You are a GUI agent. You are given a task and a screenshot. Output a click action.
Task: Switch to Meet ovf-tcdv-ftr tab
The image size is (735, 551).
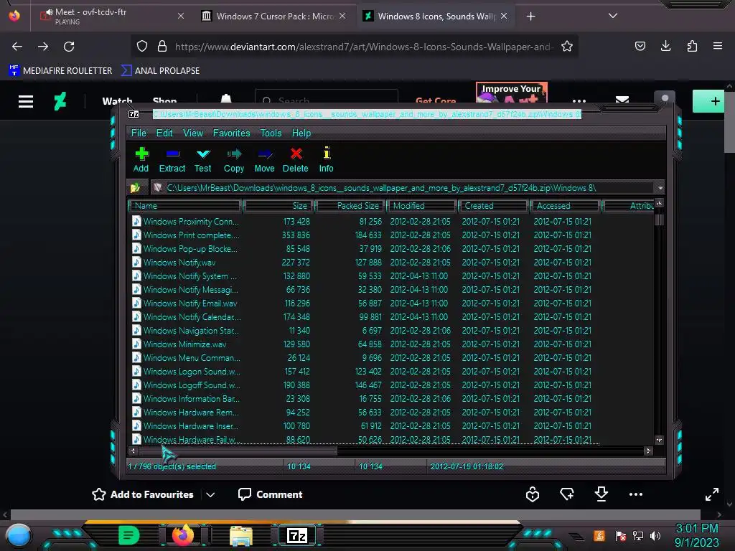click(x=111, y=16)
